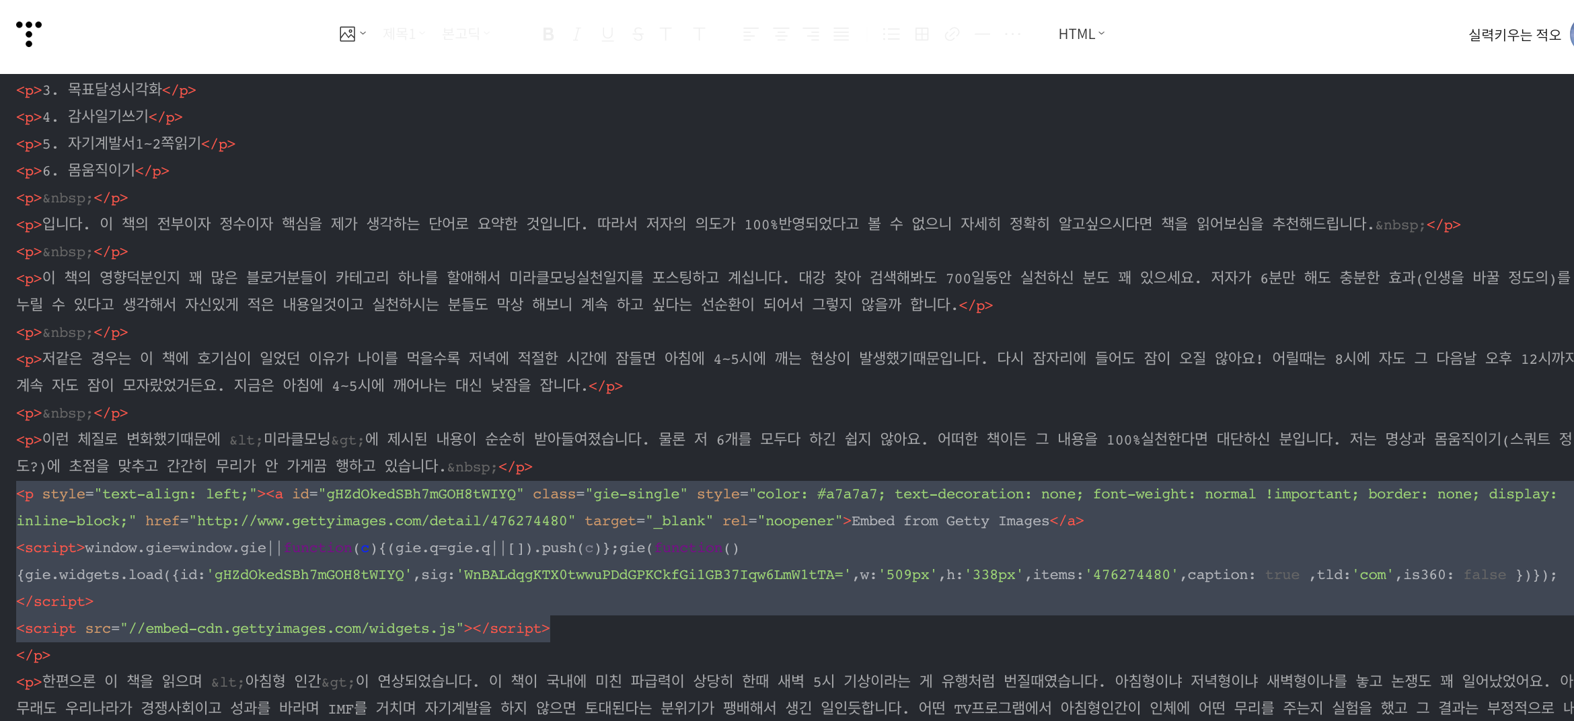Open the text background color tool
The image size is (1574, 721).
700,34
